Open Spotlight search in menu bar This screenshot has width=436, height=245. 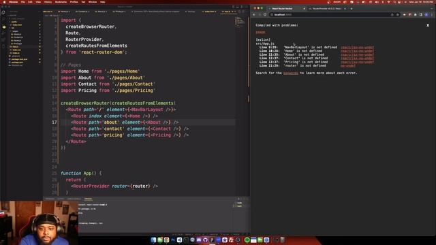[x=394, y=2]
